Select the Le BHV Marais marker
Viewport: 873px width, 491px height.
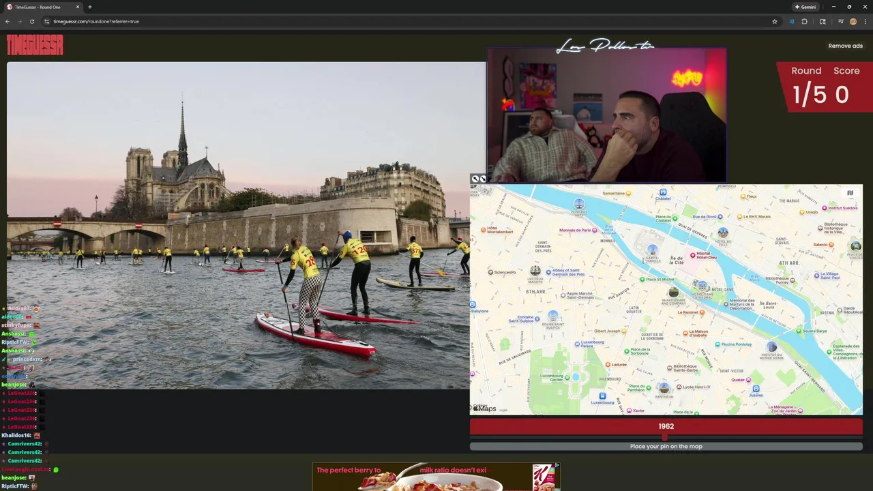coord(740,216)
